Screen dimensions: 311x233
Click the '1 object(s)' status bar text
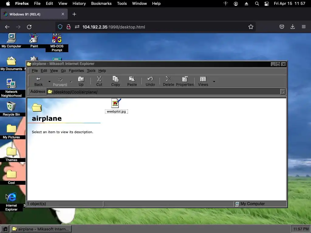(x=36, y=204)
